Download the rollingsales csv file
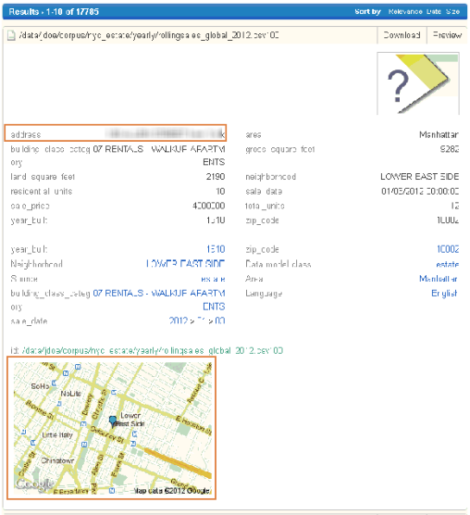The image size is (470, 515). [x=402, y=35]
